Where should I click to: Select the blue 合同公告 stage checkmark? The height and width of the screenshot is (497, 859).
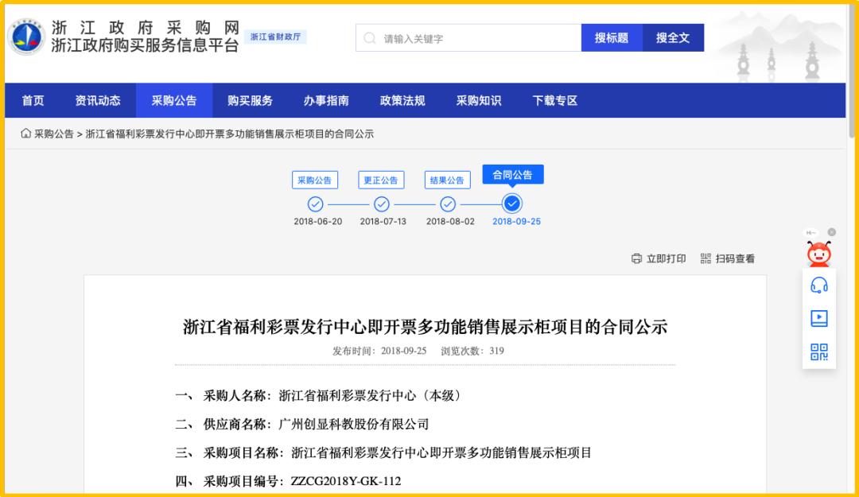pyautogui.click(x=512, y=204)
